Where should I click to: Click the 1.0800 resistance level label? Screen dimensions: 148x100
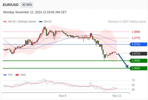click(x=136, y=32)
